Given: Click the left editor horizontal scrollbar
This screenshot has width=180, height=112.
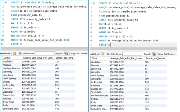Looking at the screenshot, I should [x=44, y=48].
